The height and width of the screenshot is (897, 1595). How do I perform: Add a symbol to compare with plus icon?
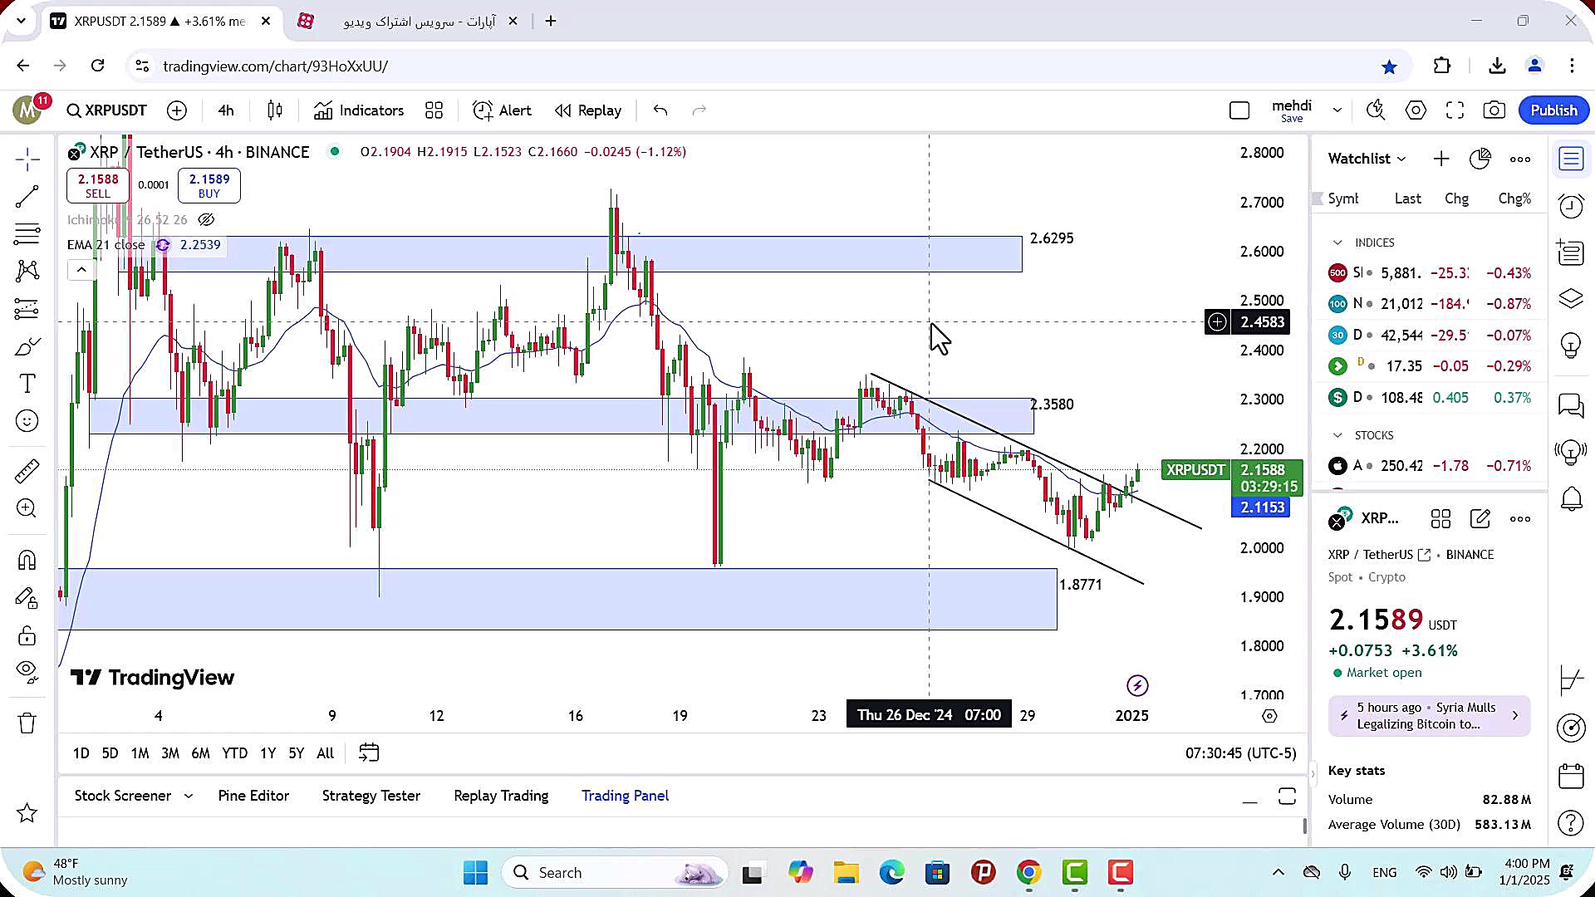click(x=177, y=110)
